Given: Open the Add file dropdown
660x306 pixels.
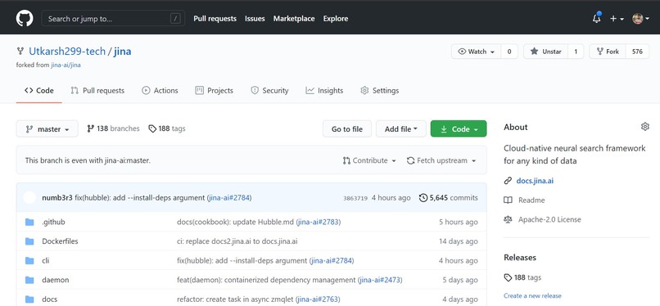Looking at the screenshot, I should pos(400,129).
